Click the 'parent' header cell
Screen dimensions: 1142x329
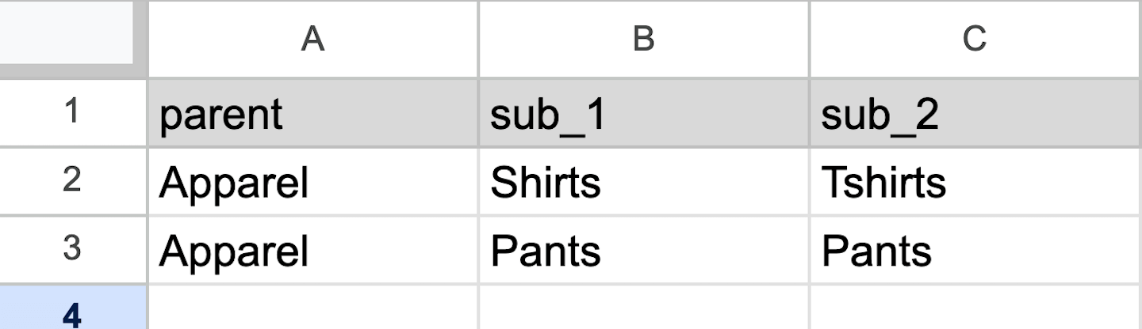click(312, 113)
